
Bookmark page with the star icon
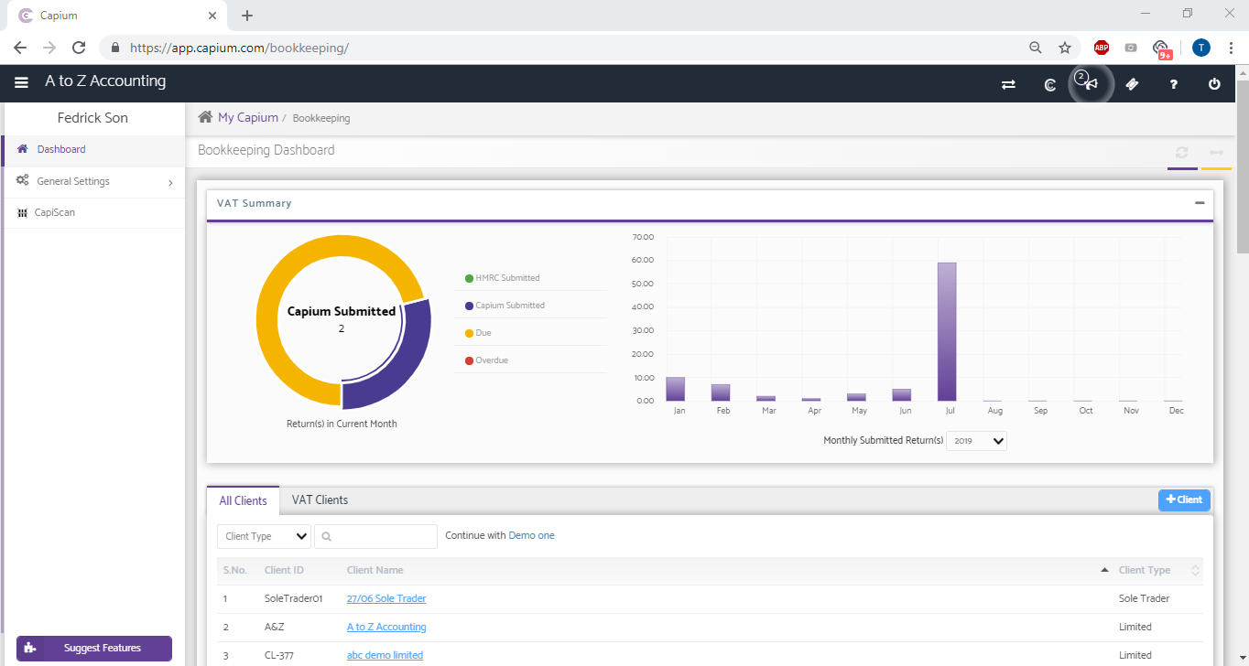click(1065, 48)
